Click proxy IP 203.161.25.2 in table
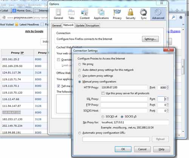 (x=11, y=59)
